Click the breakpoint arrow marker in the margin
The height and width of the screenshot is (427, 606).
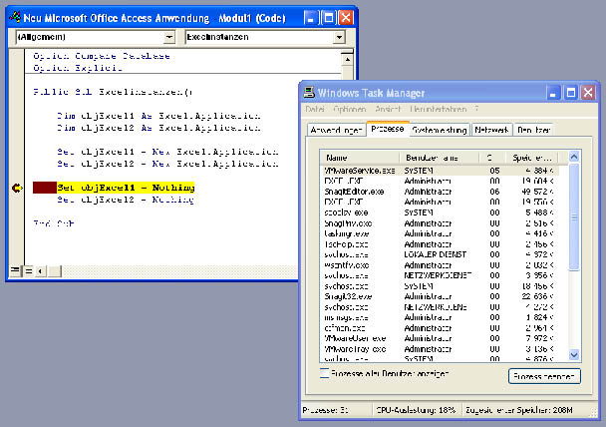[x=16, y=187]
